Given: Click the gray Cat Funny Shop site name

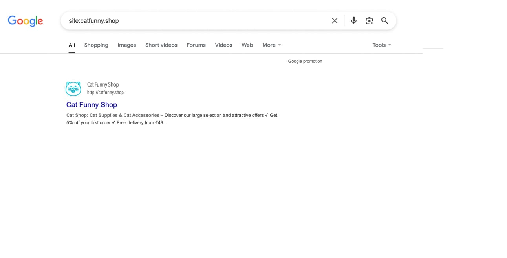Looking at the screenshot, I should 103,84.
